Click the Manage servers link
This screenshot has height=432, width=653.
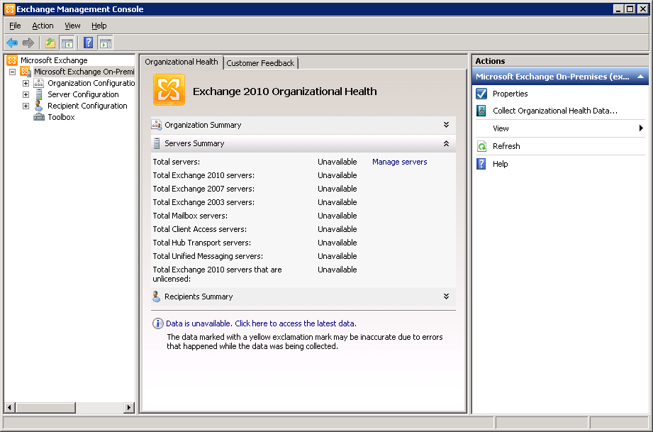pos(400,162)
